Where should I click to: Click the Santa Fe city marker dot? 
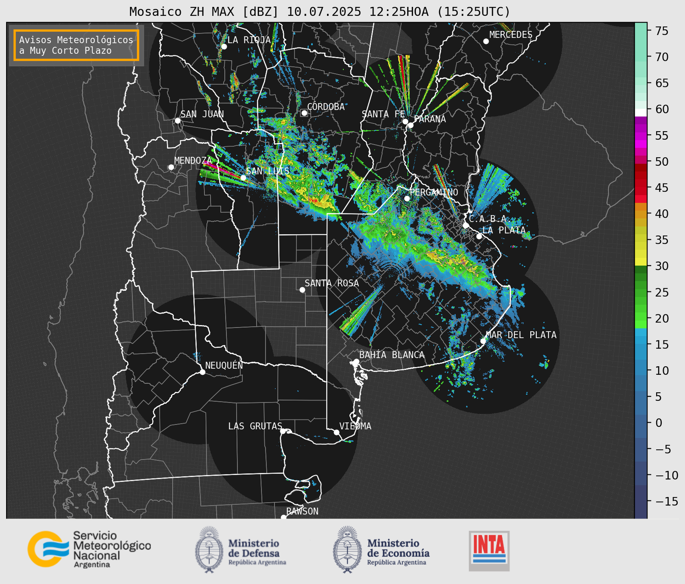click(x=405, y=121)
